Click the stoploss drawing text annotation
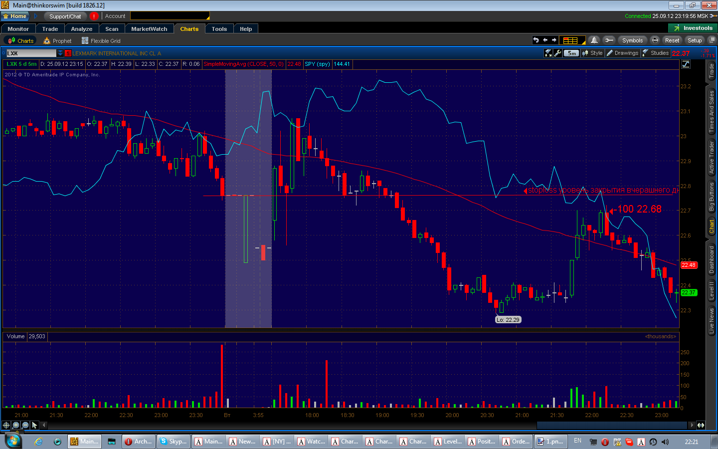 [x=602, y=190]
